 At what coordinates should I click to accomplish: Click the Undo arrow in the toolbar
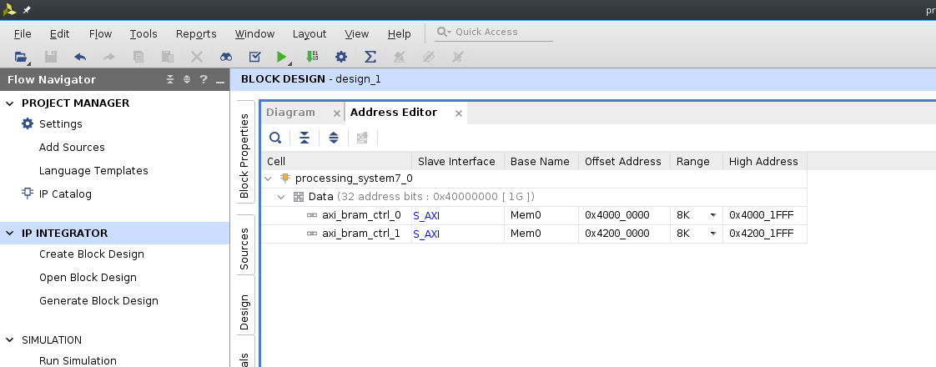80,57
